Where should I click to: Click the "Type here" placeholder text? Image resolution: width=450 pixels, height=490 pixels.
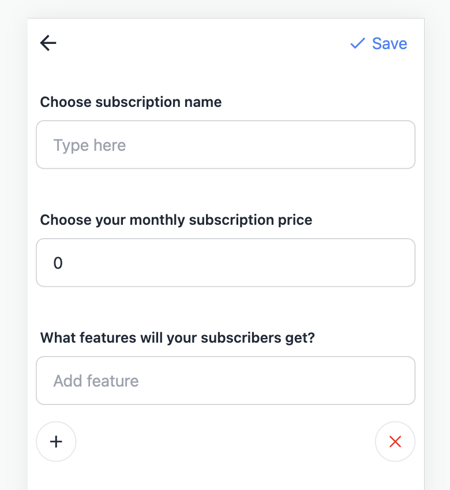(x=89, y=145)
